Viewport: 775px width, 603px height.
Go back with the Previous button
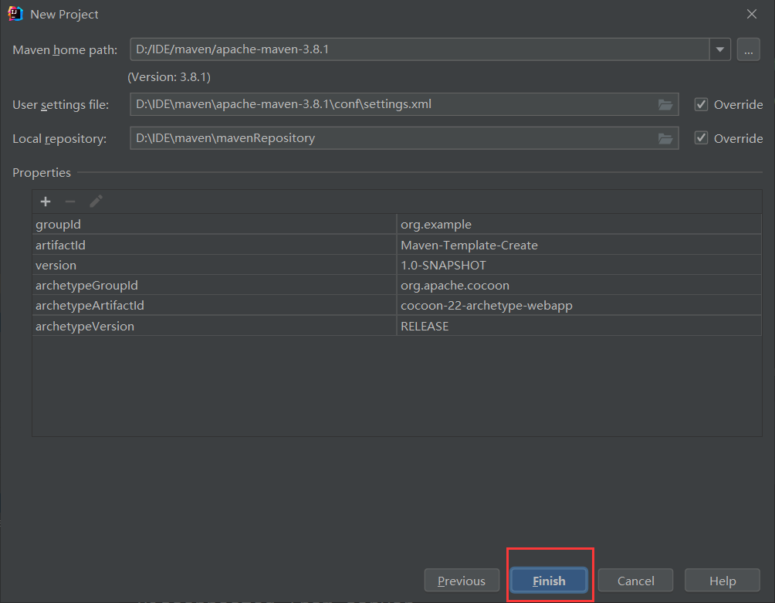click(x=462, y=581)
